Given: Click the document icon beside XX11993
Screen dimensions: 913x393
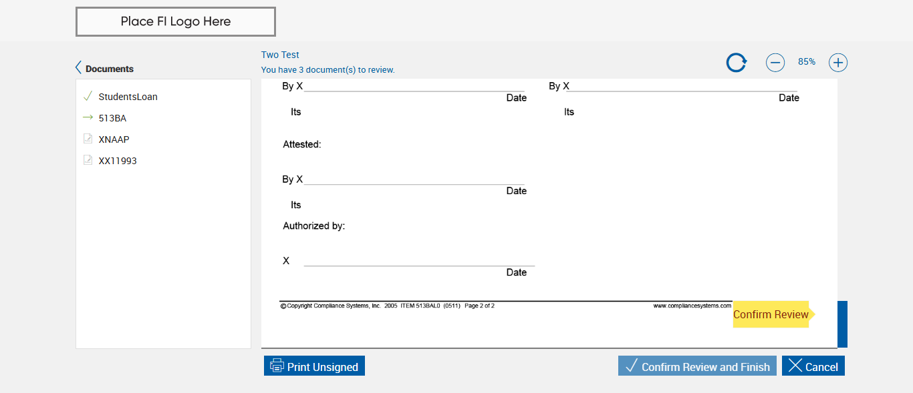Looking at the screenshot, I should pyautogui.click(x=88, y=160).
